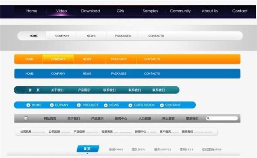Open Contact in the top navbar
257x158 pixels.
(x=240, y=11)
